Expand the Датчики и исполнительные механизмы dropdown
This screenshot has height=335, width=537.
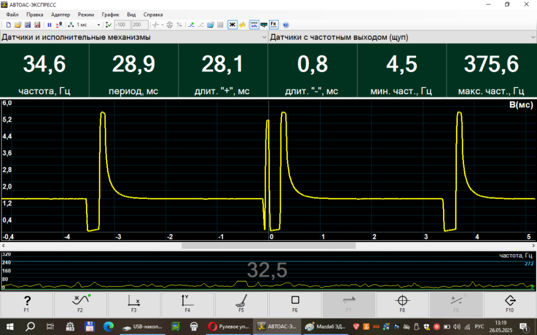pyautogui.click(x=264, y=38)
